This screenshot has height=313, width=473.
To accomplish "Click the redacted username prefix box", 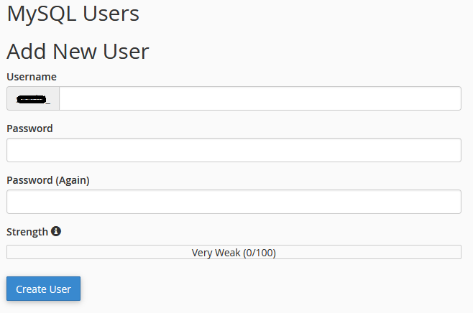I will point(33,98).
